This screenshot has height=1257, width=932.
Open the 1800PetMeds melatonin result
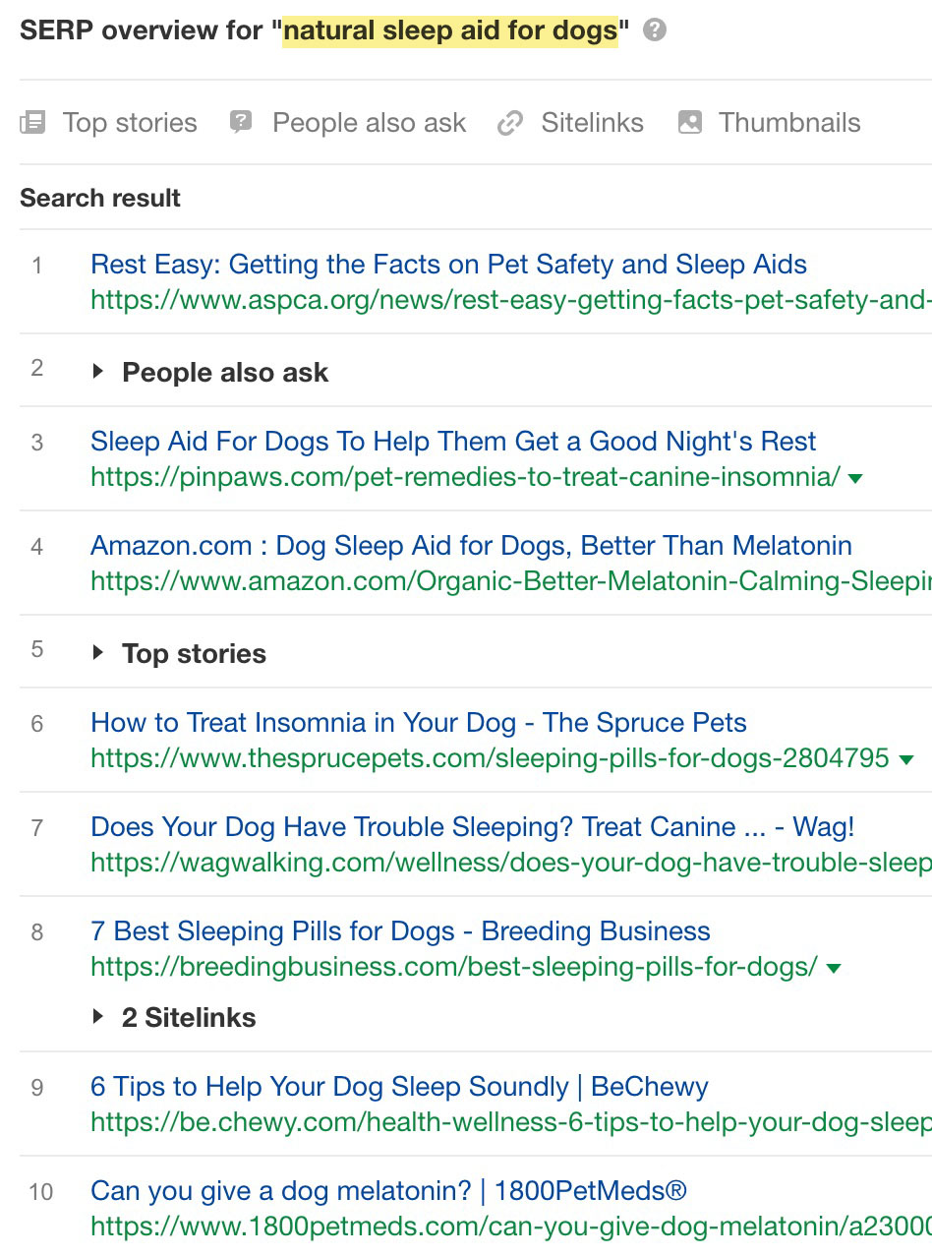(388, 1192)
